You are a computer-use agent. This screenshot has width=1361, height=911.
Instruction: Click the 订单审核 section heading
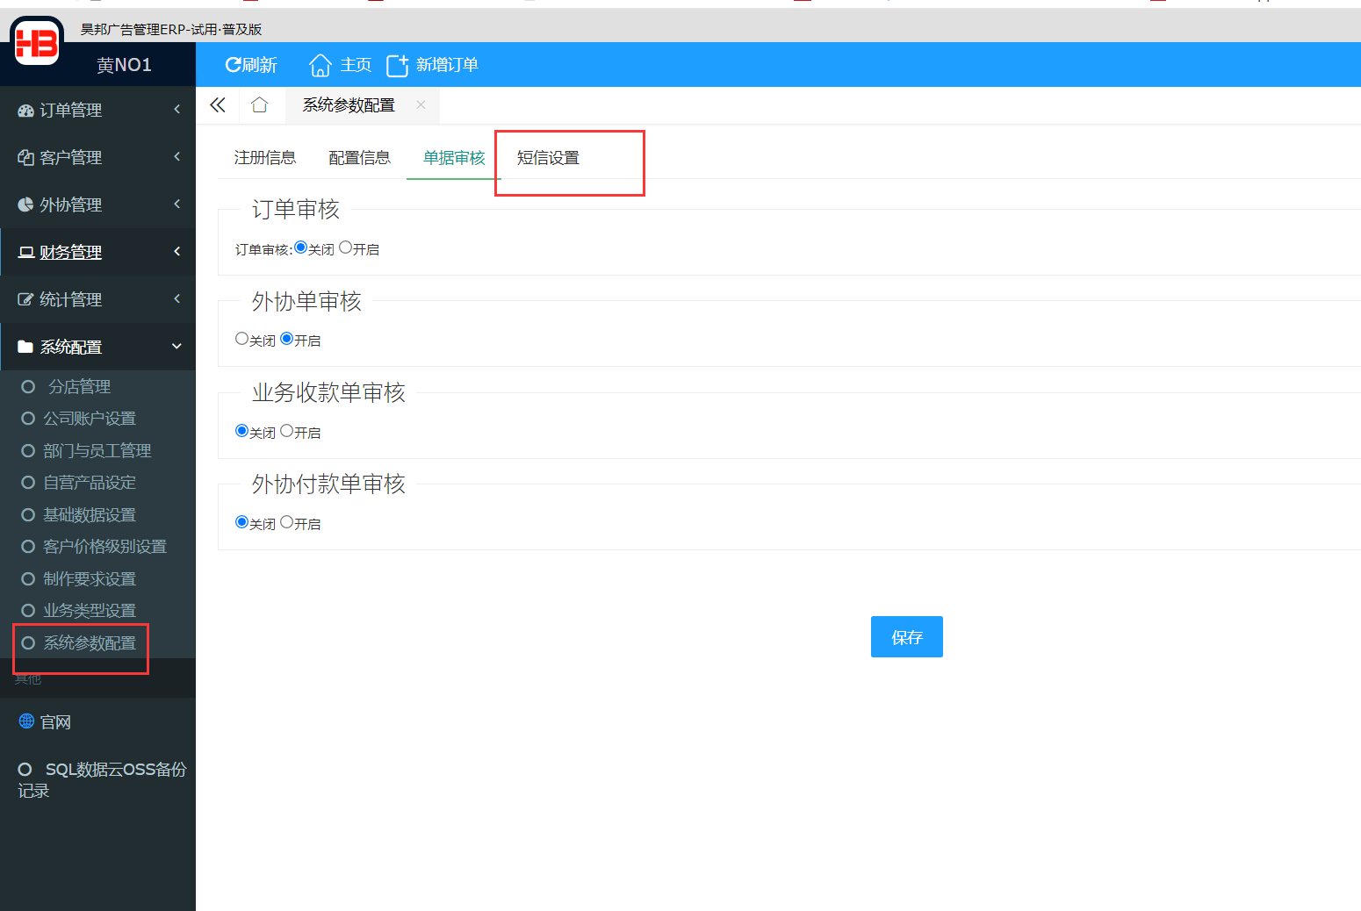click(x=296, y=210)
